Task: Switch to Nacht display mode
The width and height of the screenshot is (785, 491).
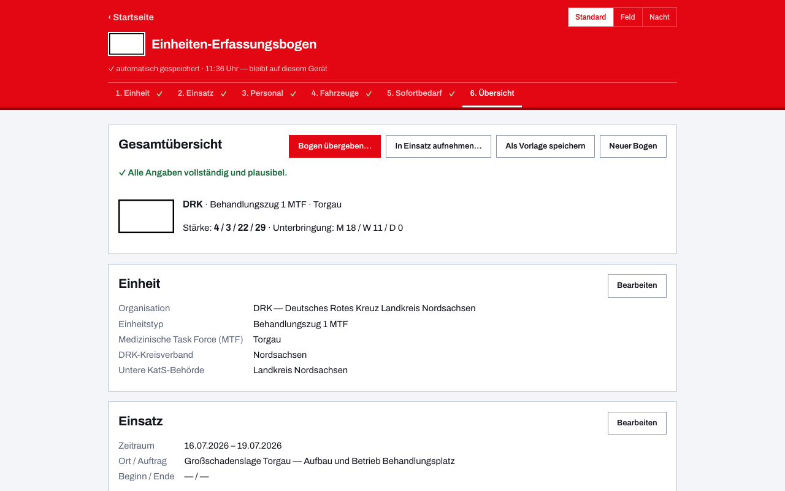Action: (659, 17)
